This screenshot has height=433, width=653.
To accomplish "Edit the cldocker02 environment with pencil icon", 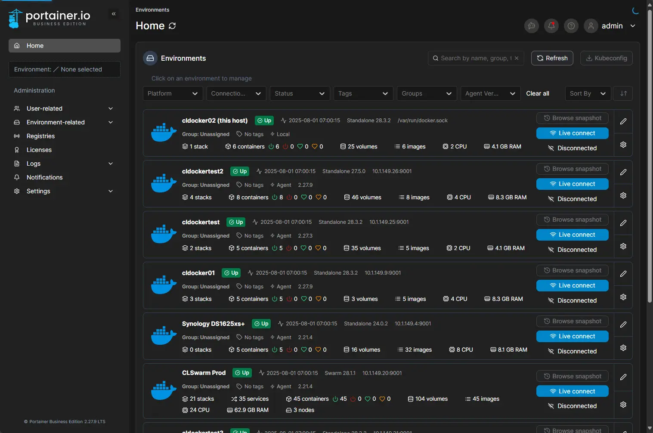I will (623, 121).
